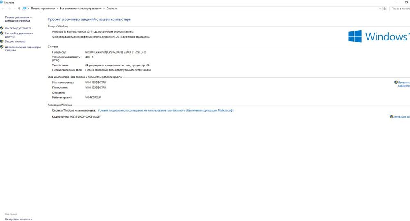Click installed memory value 4,00 ГБ

point(89,57)
